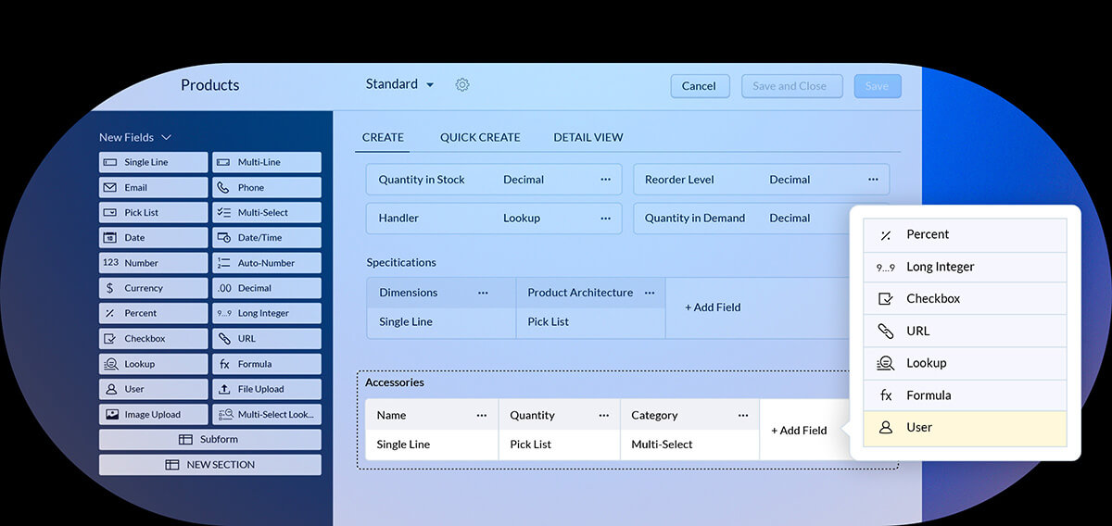Open options menu for Reorder Level
This screenshot has width=1112, height=526.
click(873, 180)
